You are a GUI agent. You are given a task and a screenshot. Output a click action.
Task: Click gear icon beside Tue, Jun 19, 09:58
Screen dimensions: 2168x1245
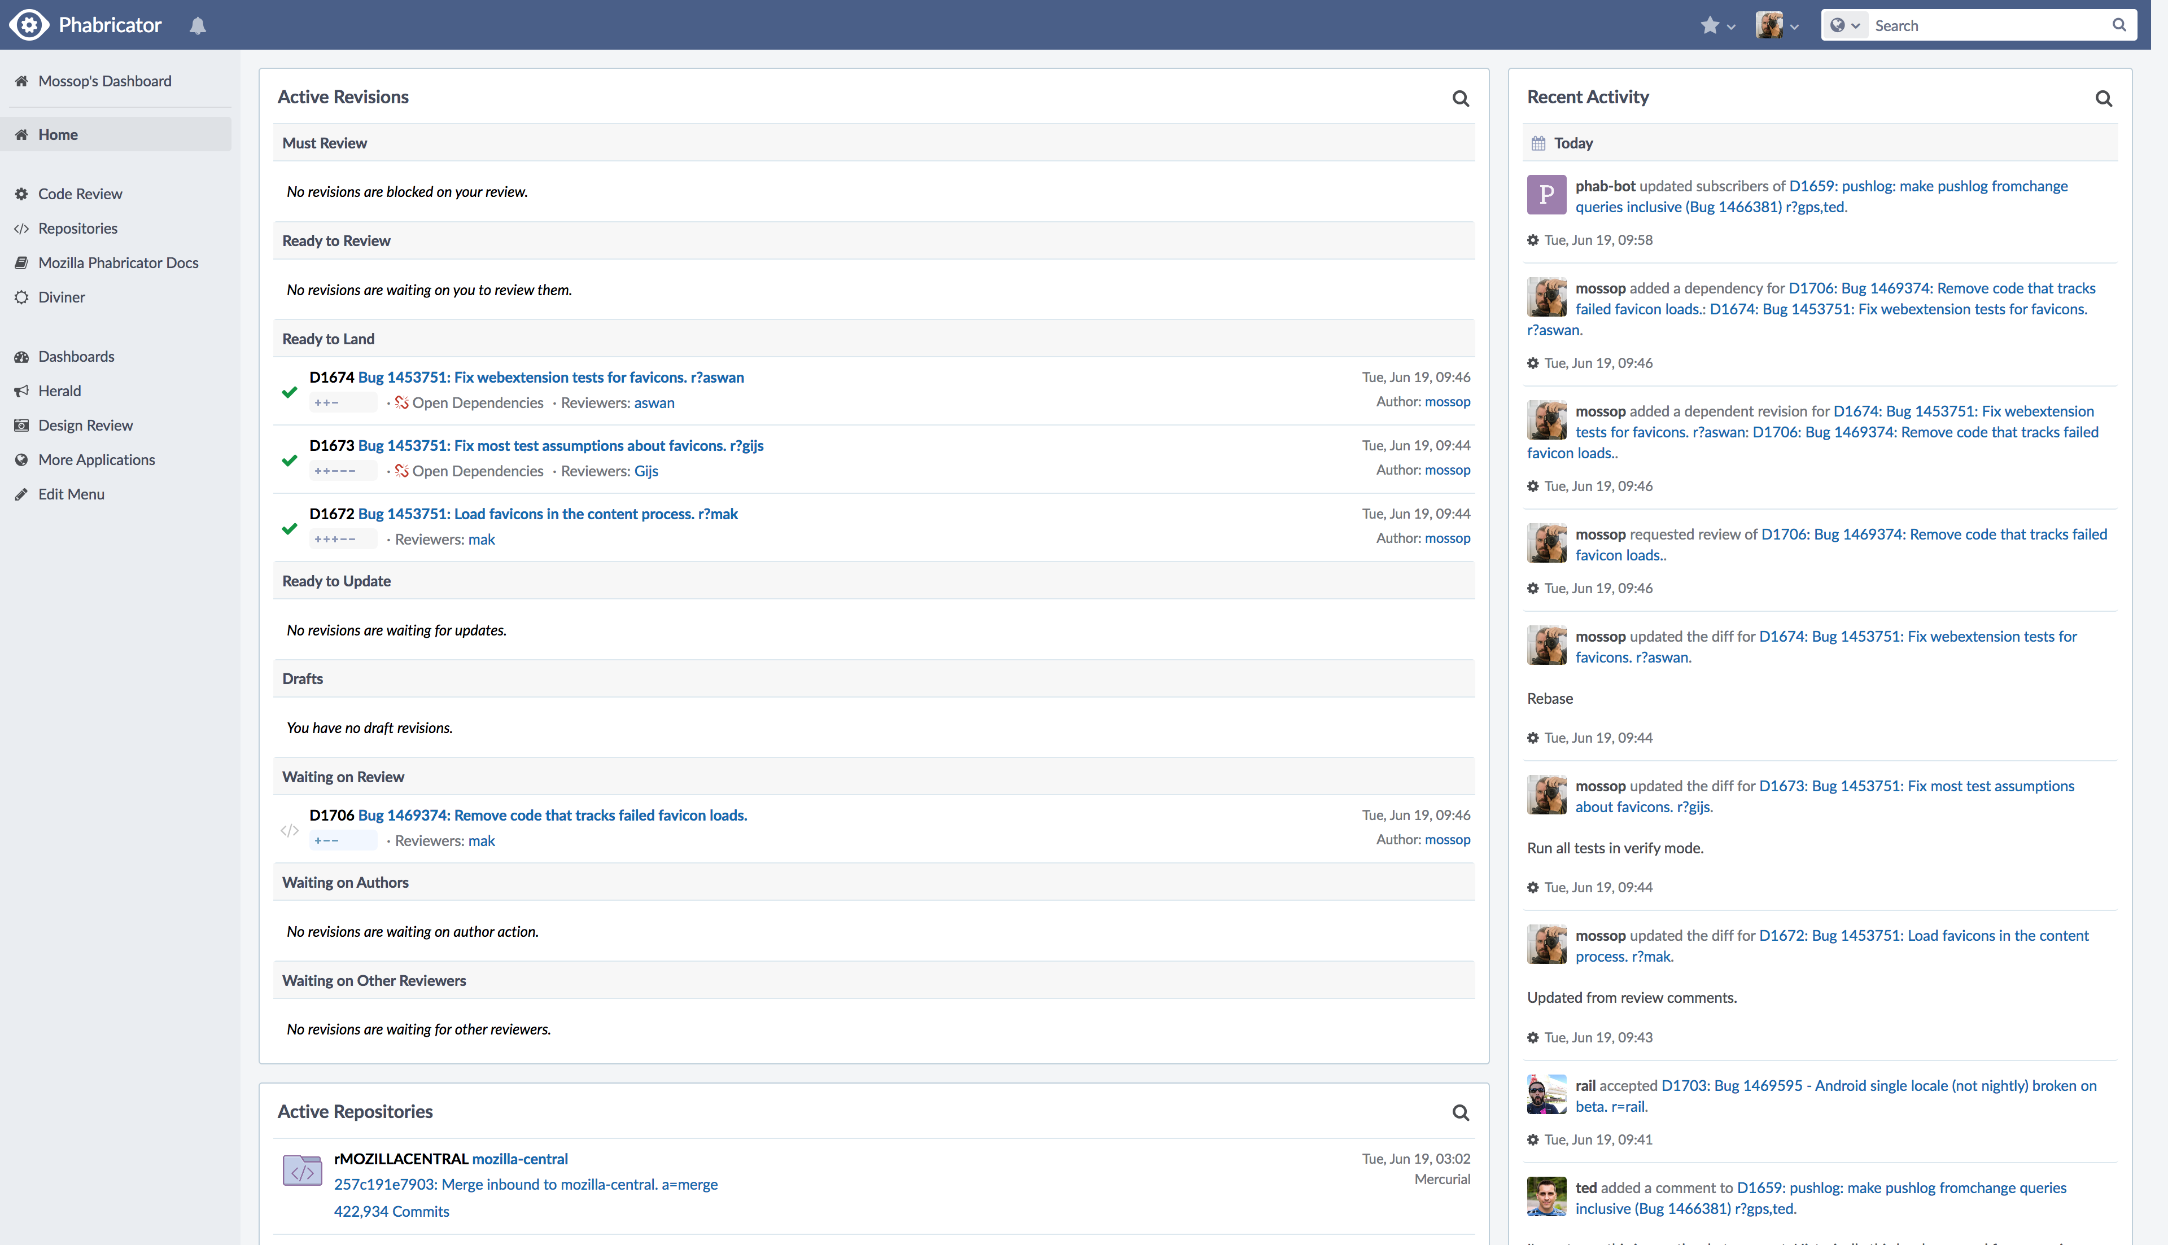coord(1533,240)
